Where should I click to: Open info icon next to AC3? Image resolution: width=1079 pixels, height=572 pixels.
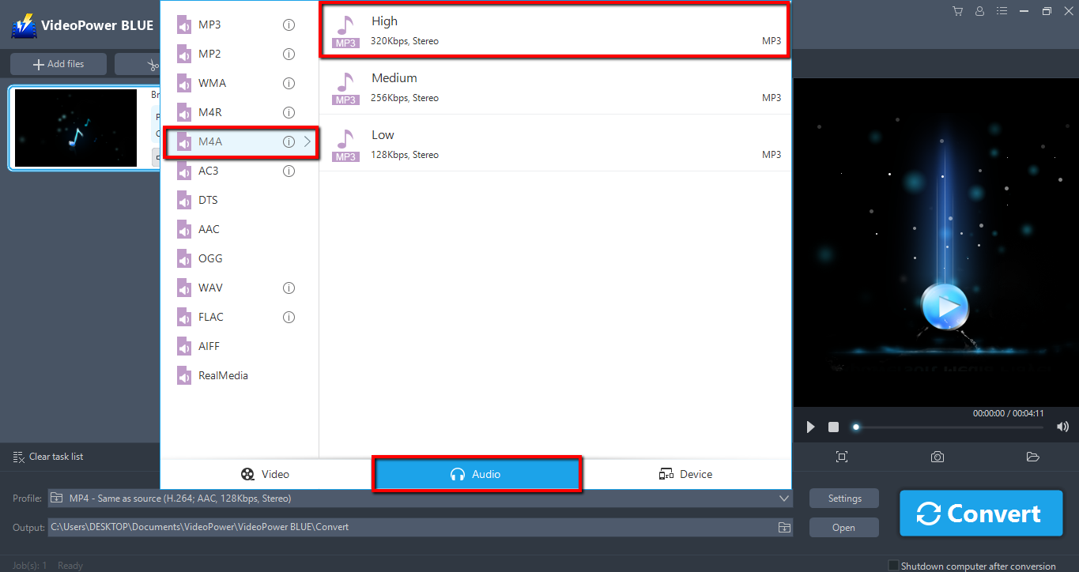pos(289,171)
